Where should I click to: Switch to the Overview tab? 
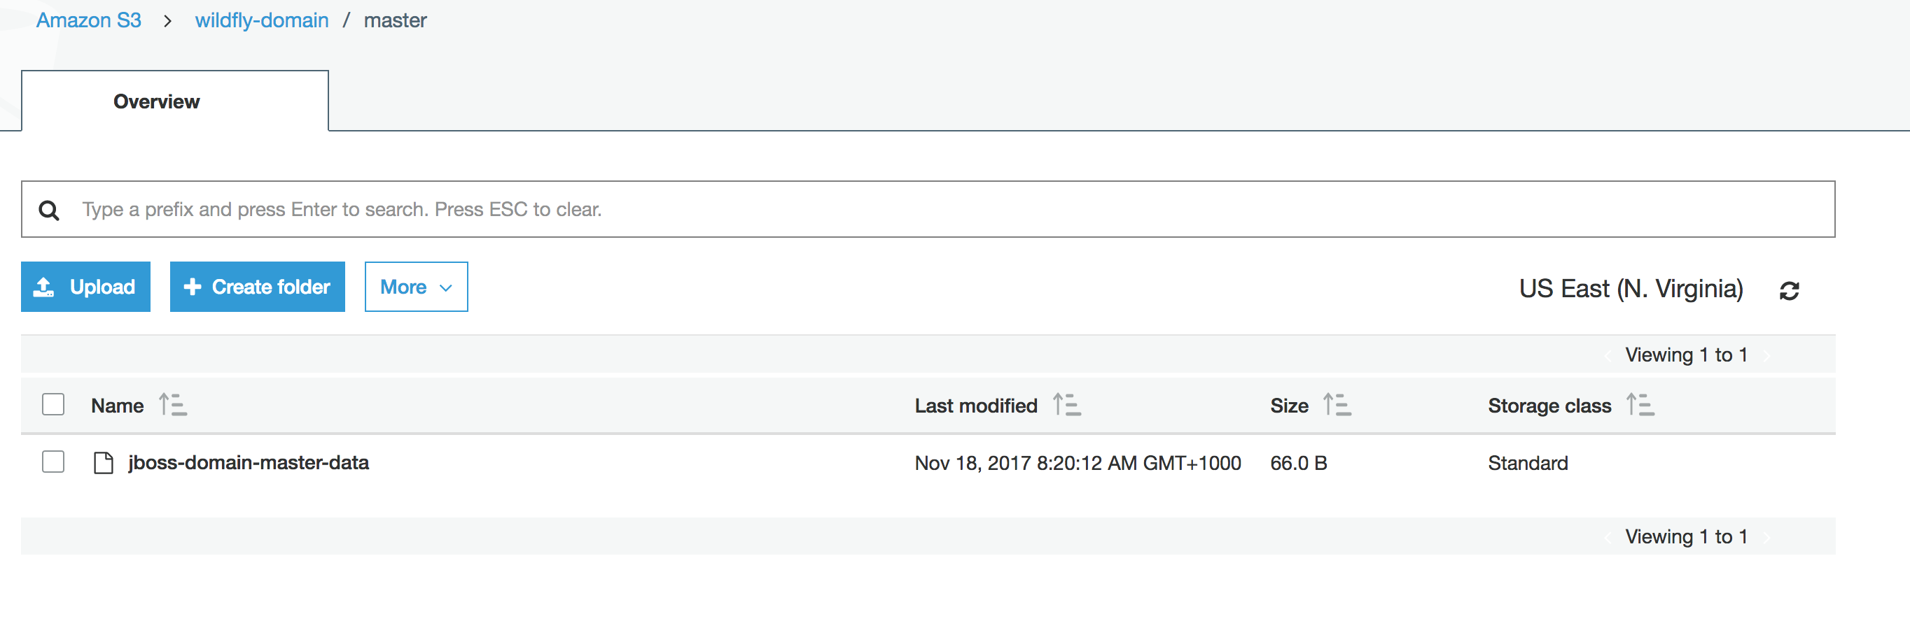[155, 101]
